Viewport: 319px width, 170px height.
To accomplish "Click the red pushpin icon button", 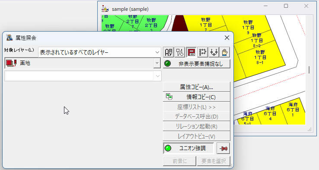I will (x=223, y=148).
